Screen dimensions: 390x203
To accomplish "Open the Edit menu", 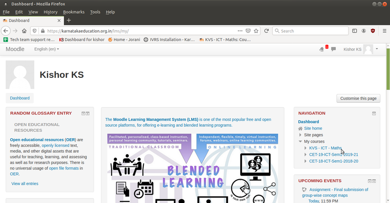I will point(19,12).
